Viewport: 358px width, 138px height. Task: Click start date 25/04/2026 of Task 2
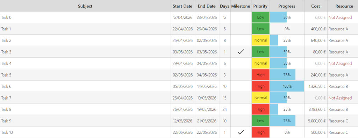click(182, 41)
